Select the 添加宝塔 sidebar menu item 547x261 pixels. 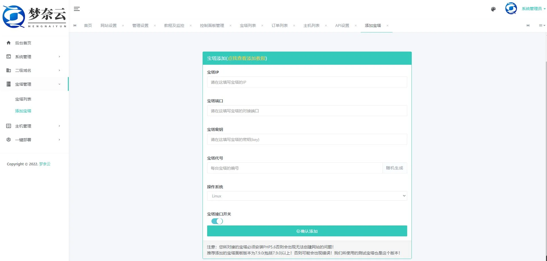click(23, 111)
